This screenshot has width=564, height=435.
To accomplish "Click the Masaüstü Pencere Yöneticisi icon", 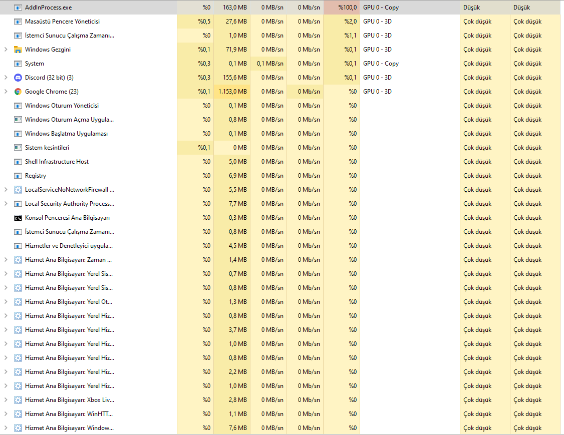I will [18, 22].
